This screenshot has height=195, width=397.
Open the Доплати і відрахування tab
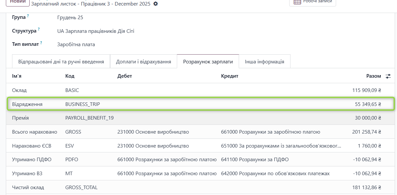point(143,61)
